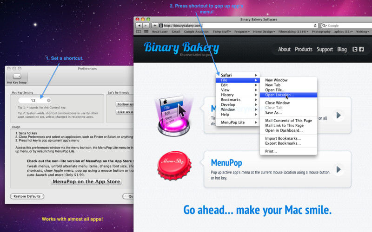The image size is (372, 232).
Task: Click the reload page icon in address bar
Action: [315, 26]
